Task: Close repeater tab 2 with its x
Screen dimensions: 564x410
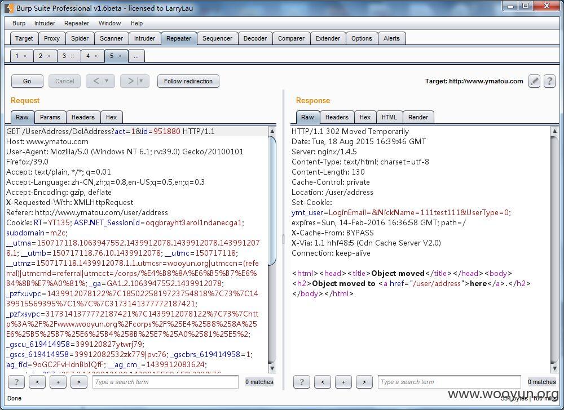Action: tap(49, 56)
